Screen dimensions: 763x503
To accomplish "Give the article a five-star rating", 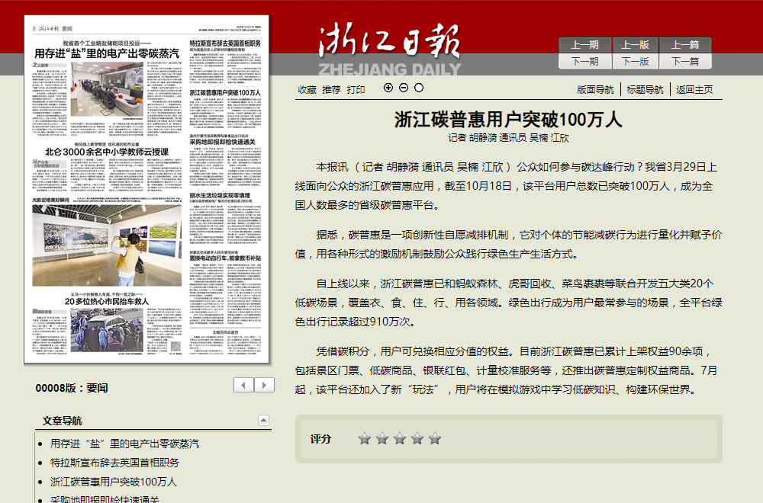I will coord(435,438).
